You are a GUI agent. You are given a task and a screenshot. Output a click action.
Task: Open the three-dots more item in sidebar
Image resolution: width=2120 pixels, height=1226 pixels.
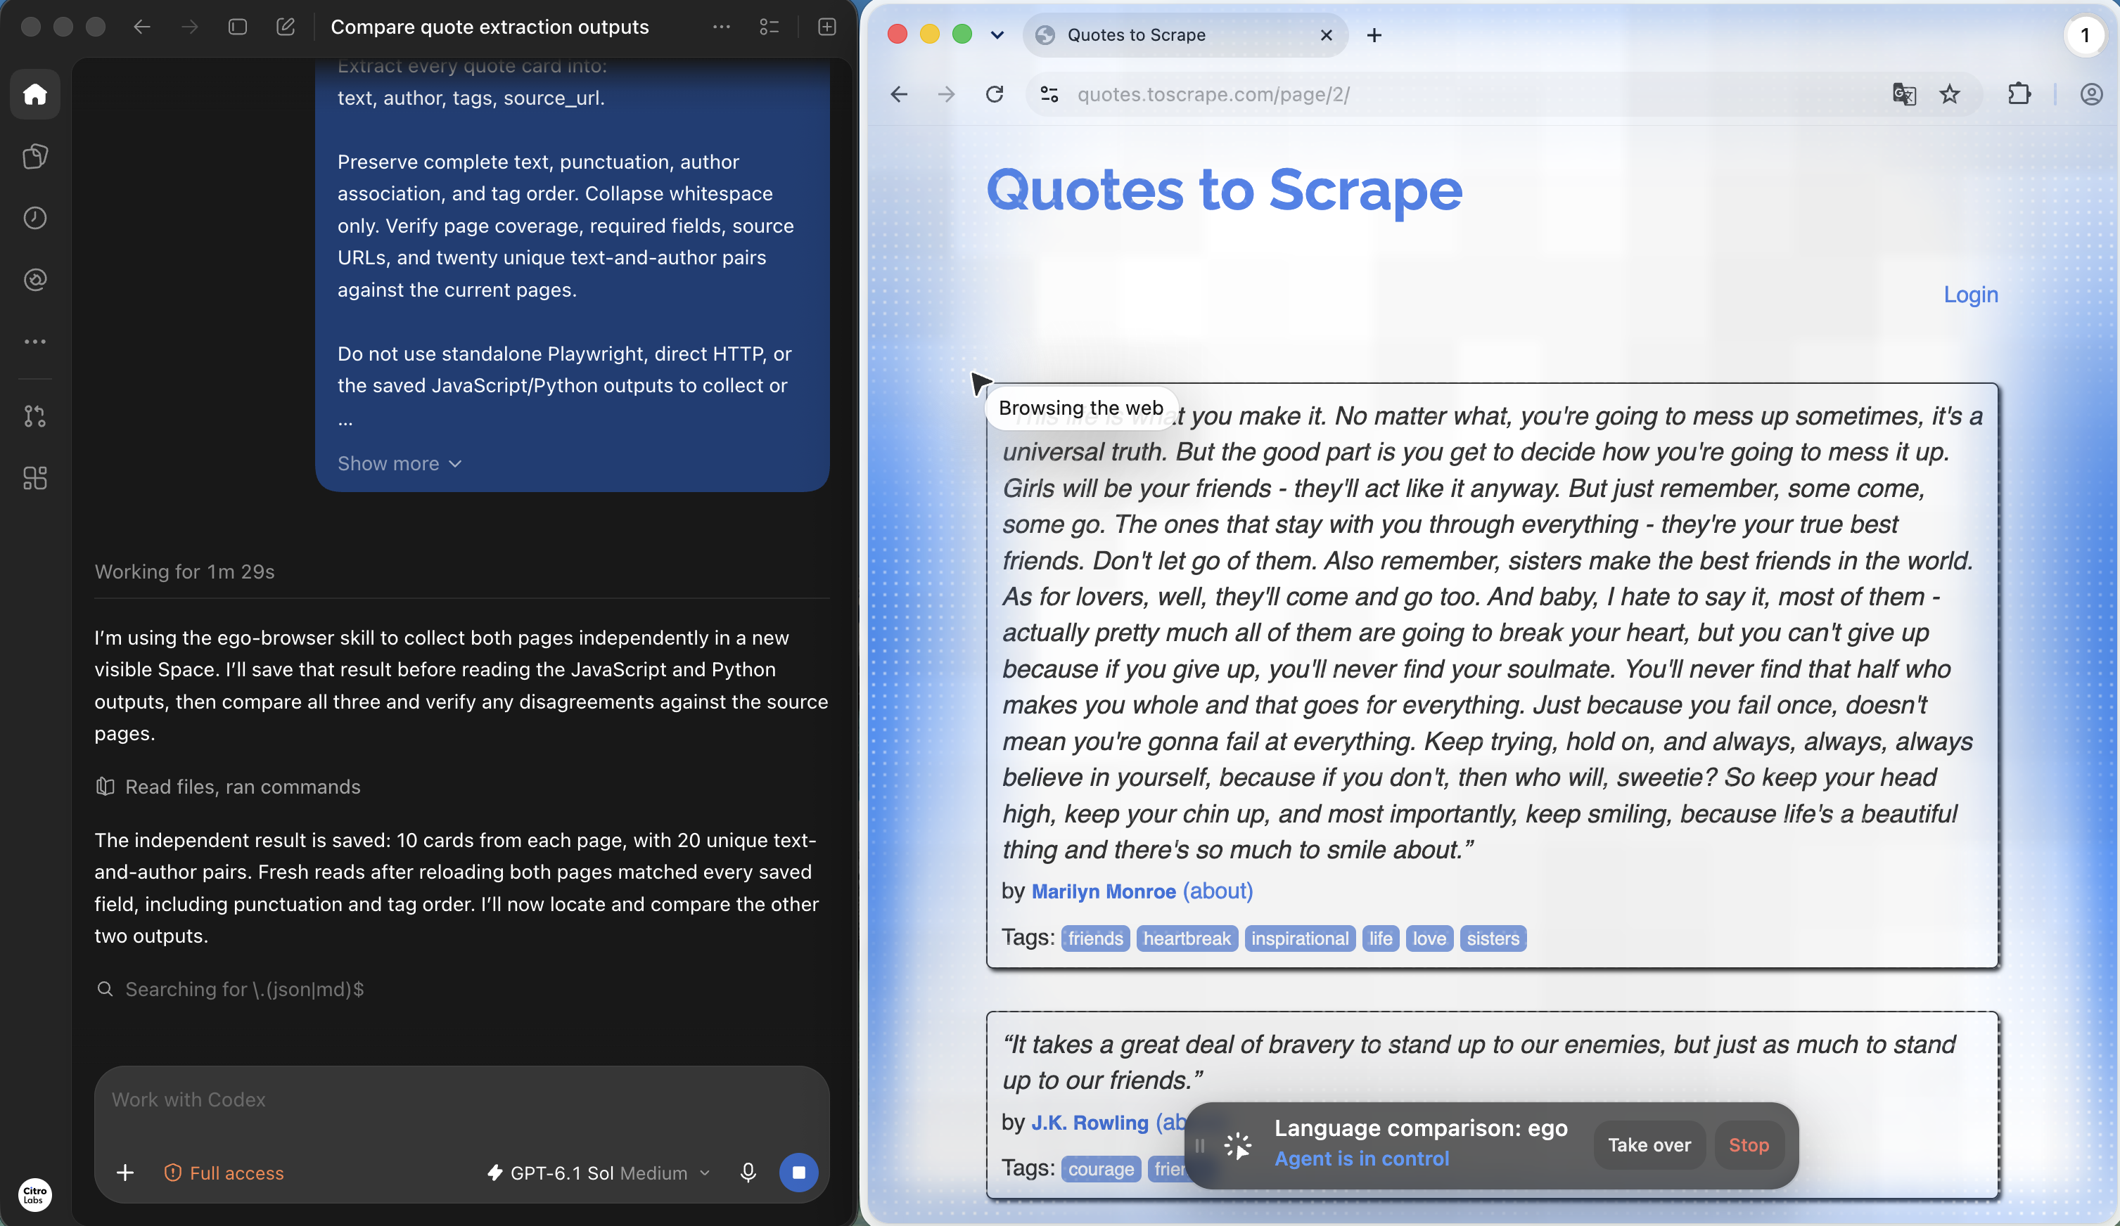pyautogui.click(x=34, y=342)
